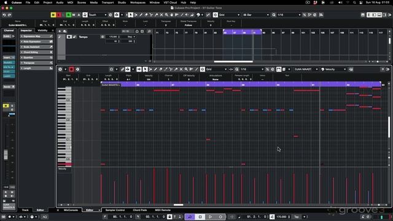Select Object Selection arrow tool in Key Editor toolbar
Image resolution: width=393 pixels, height=221 pixels.
click(145, 69)
